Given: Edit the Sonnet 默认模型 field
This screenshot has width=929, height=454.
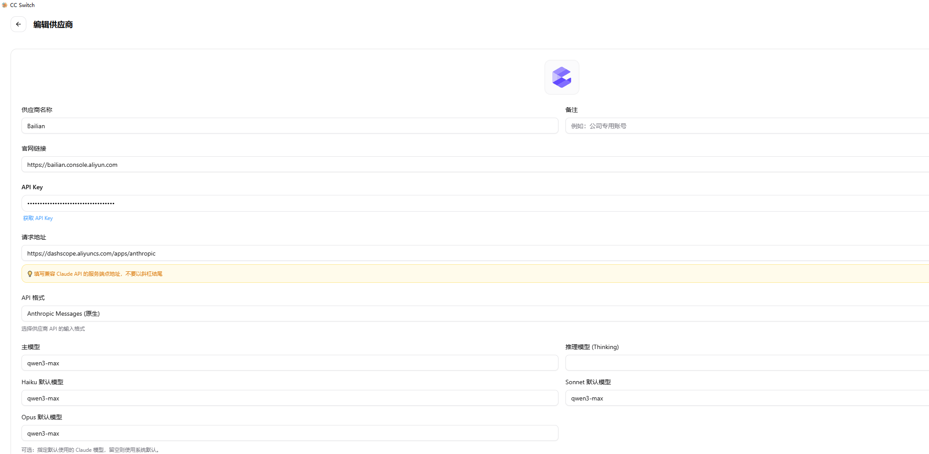Looking at the screenshot, I should (x=747, y=398).
